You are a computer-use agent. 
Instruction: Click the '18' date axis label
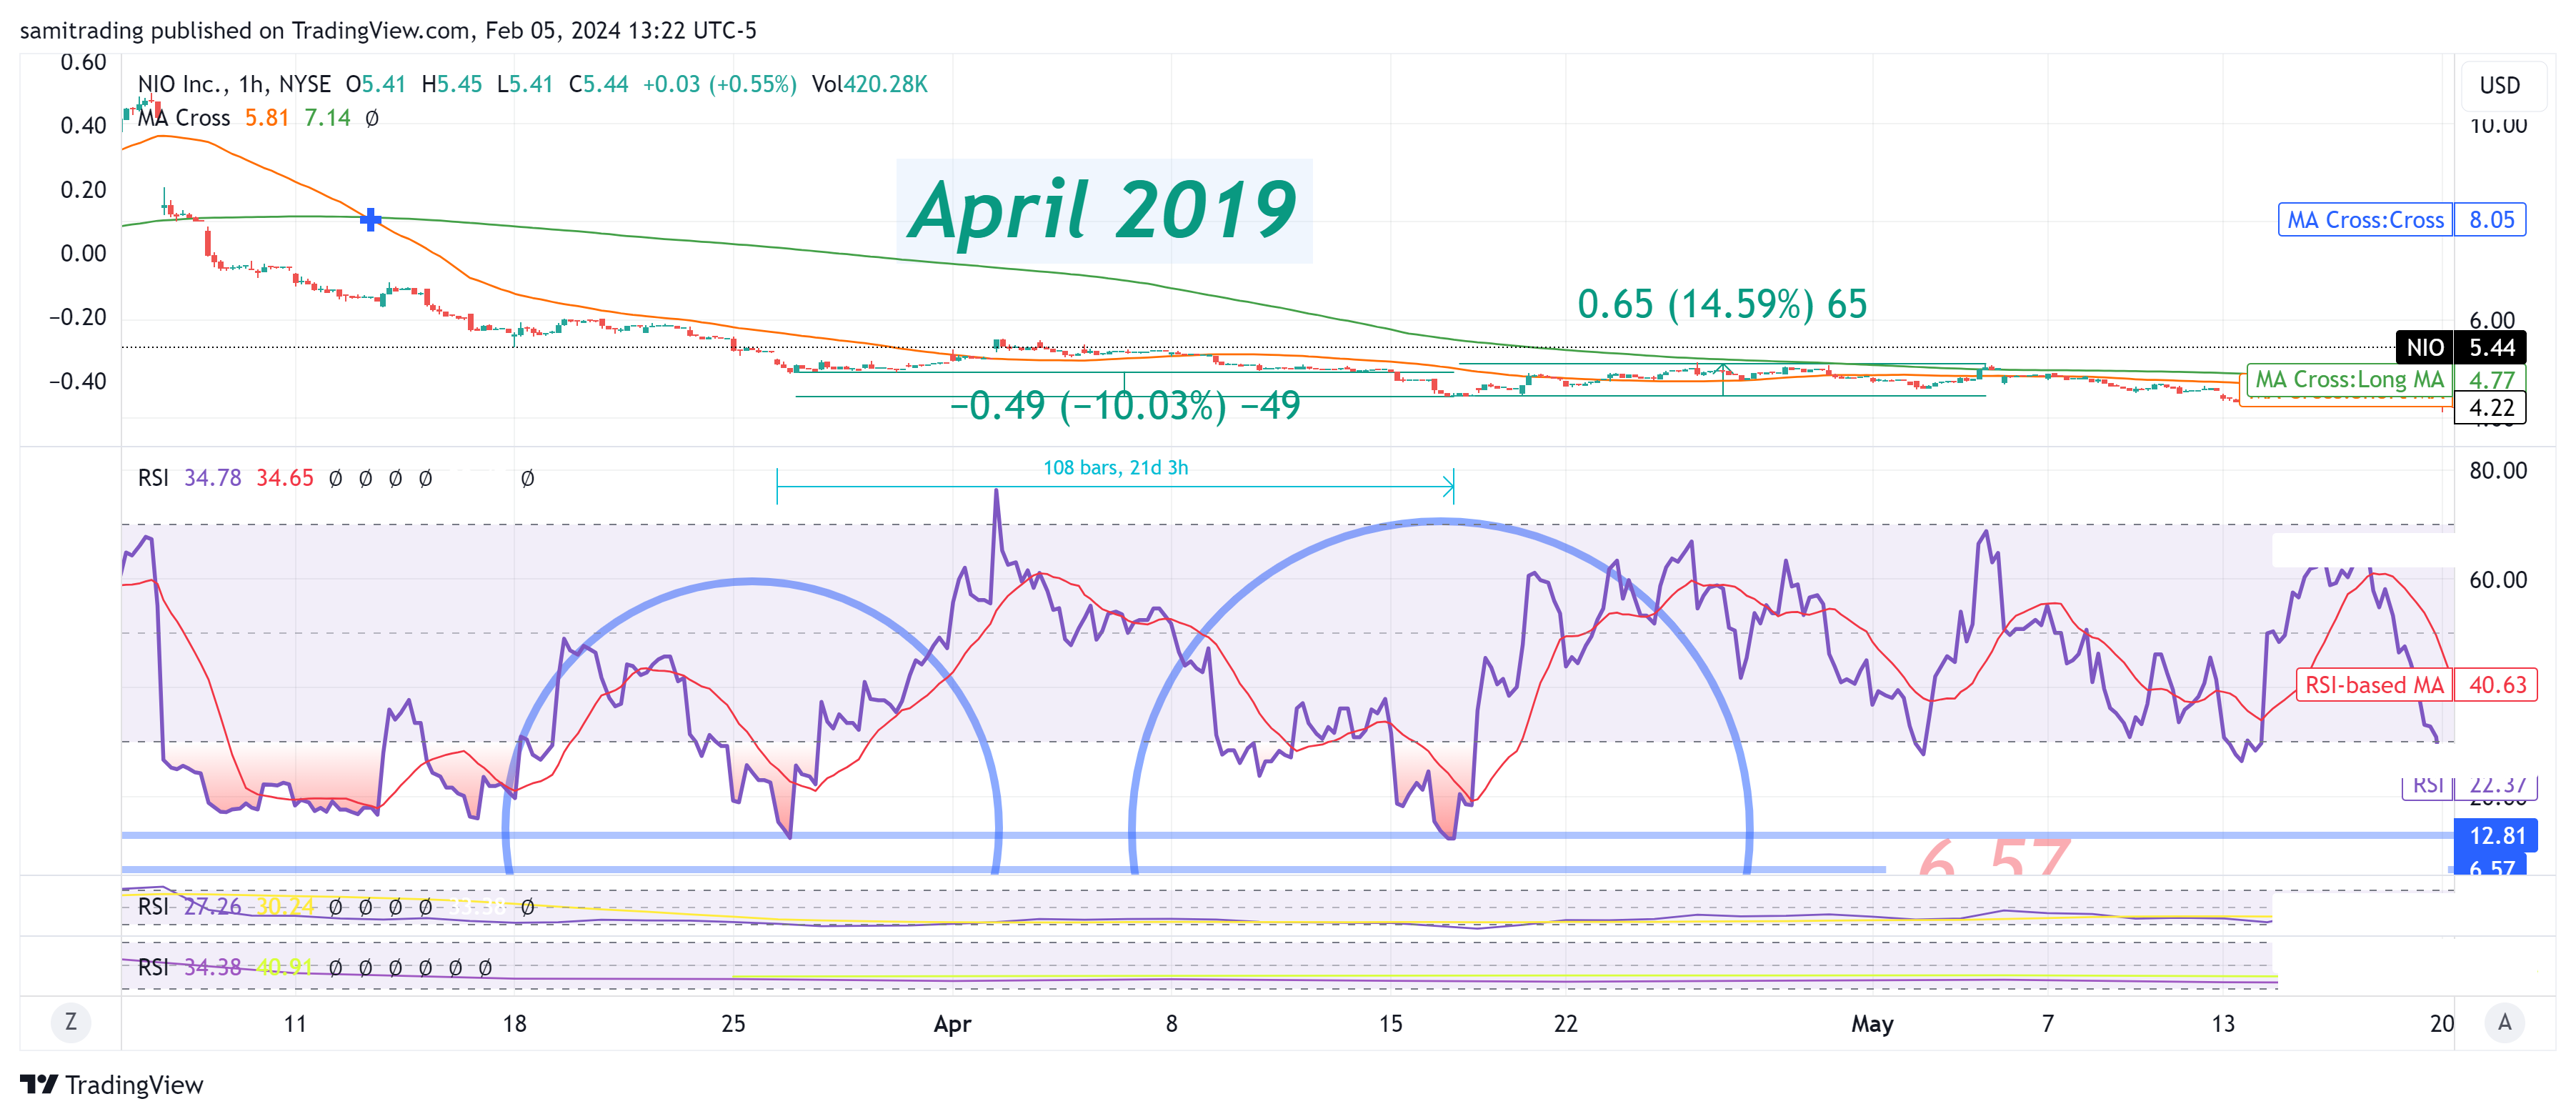click(x=514, y=1023)
